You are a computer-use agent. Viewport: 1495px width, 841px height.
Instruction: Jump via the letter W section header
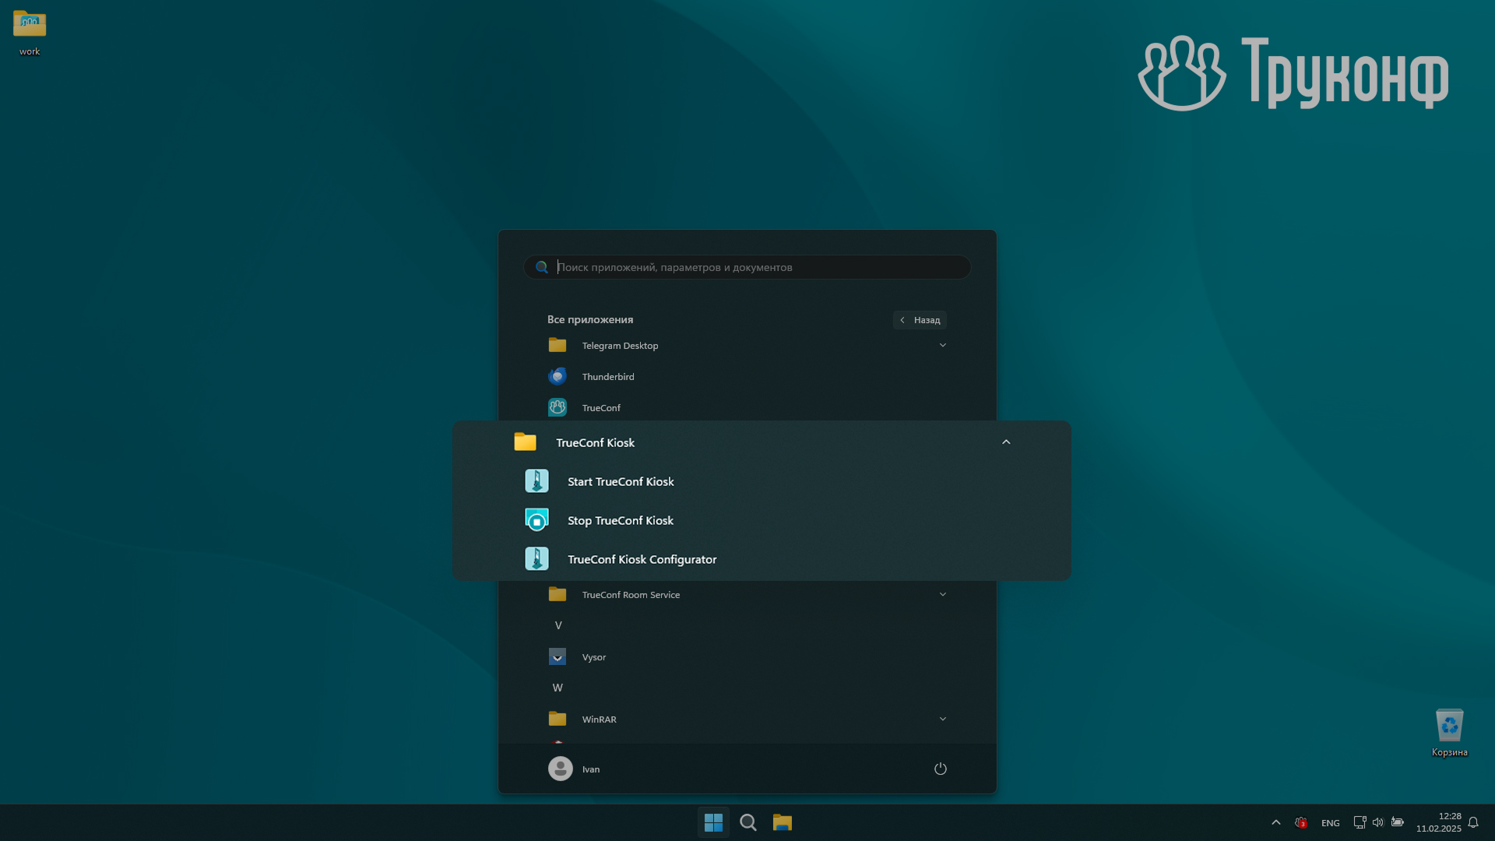point(558,688)
